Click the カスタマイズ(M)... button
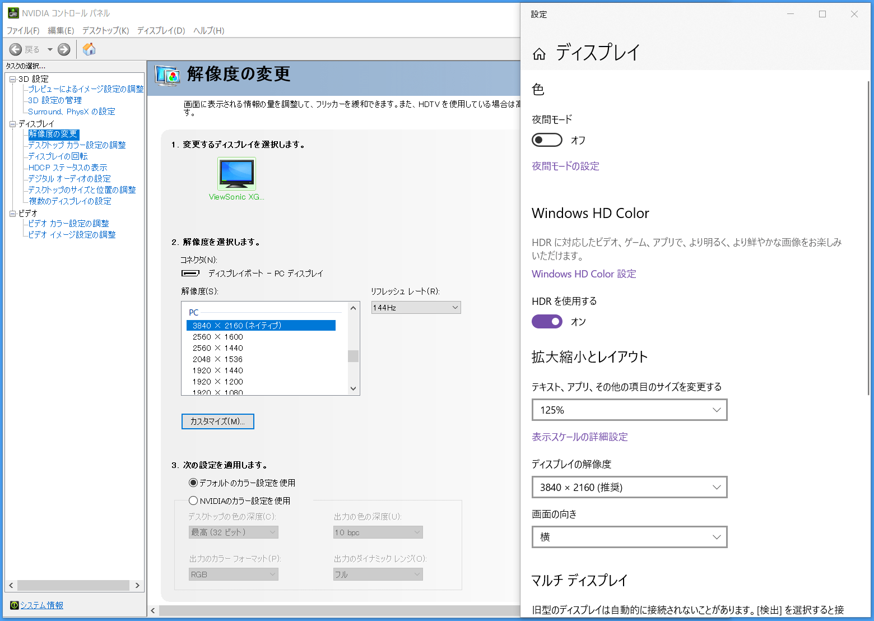Screen dimensions: 874x621 coord(218,421)
